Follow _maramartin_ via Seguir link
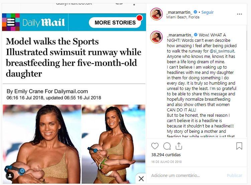Screen dimensions: 251x185 click(207, 12)
